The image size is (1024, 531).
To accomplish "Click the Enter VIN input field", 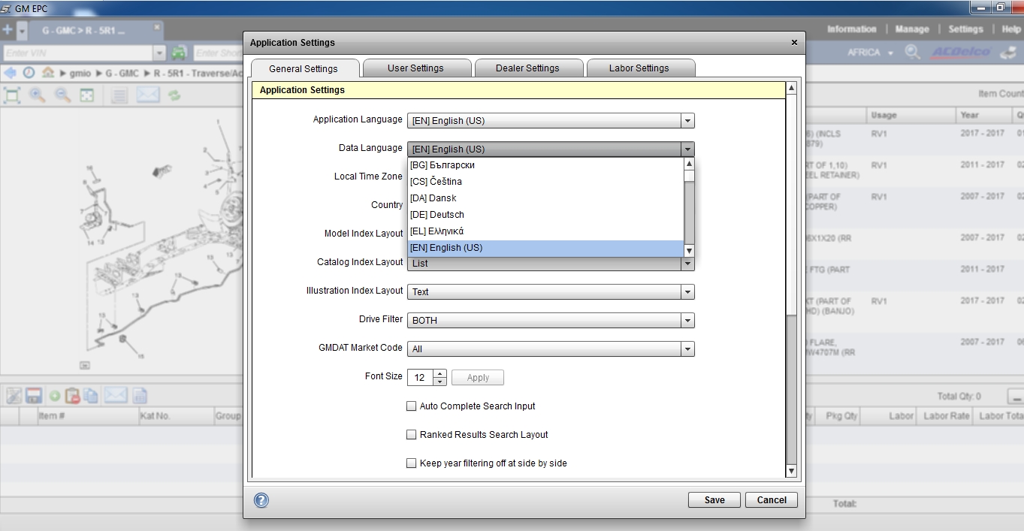I will 78,53.
